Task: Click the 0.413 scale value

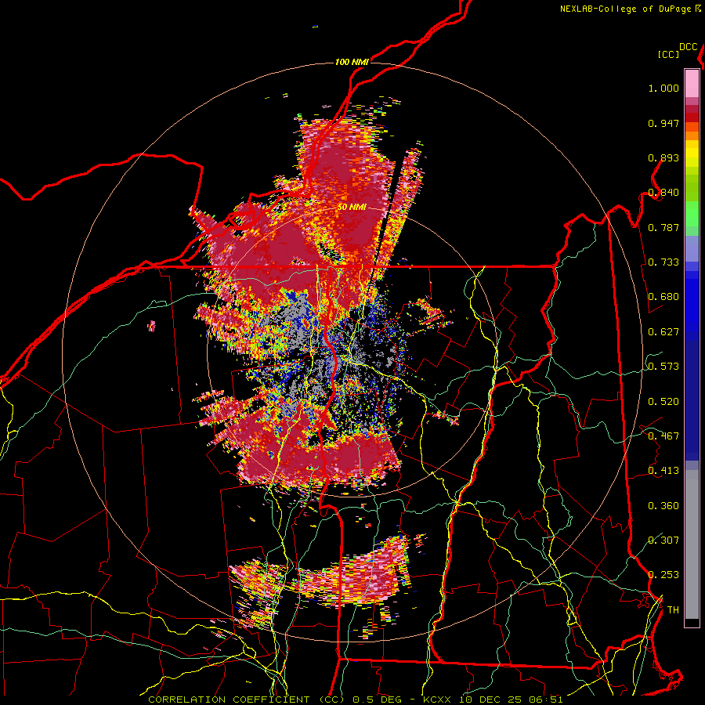Action: (663, 471)
